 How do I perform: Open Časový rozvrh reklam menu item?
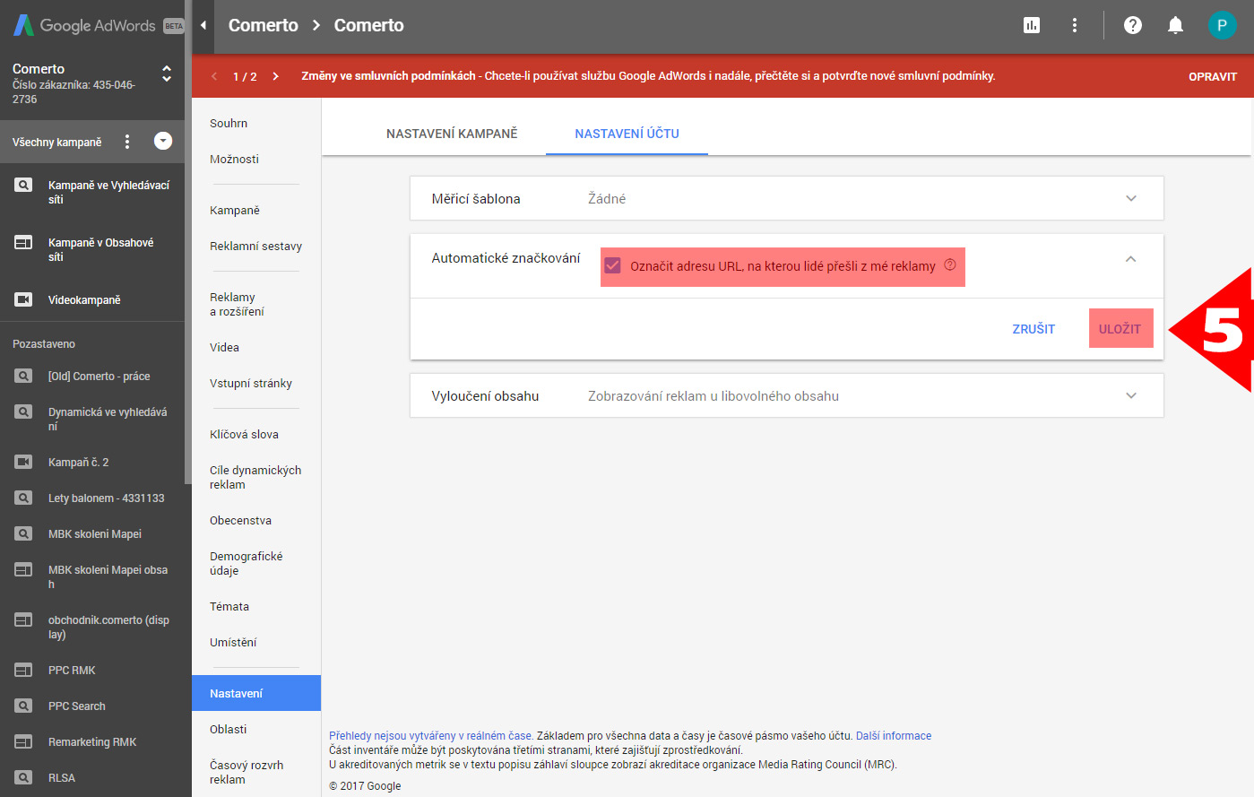(x=246, y=772)
